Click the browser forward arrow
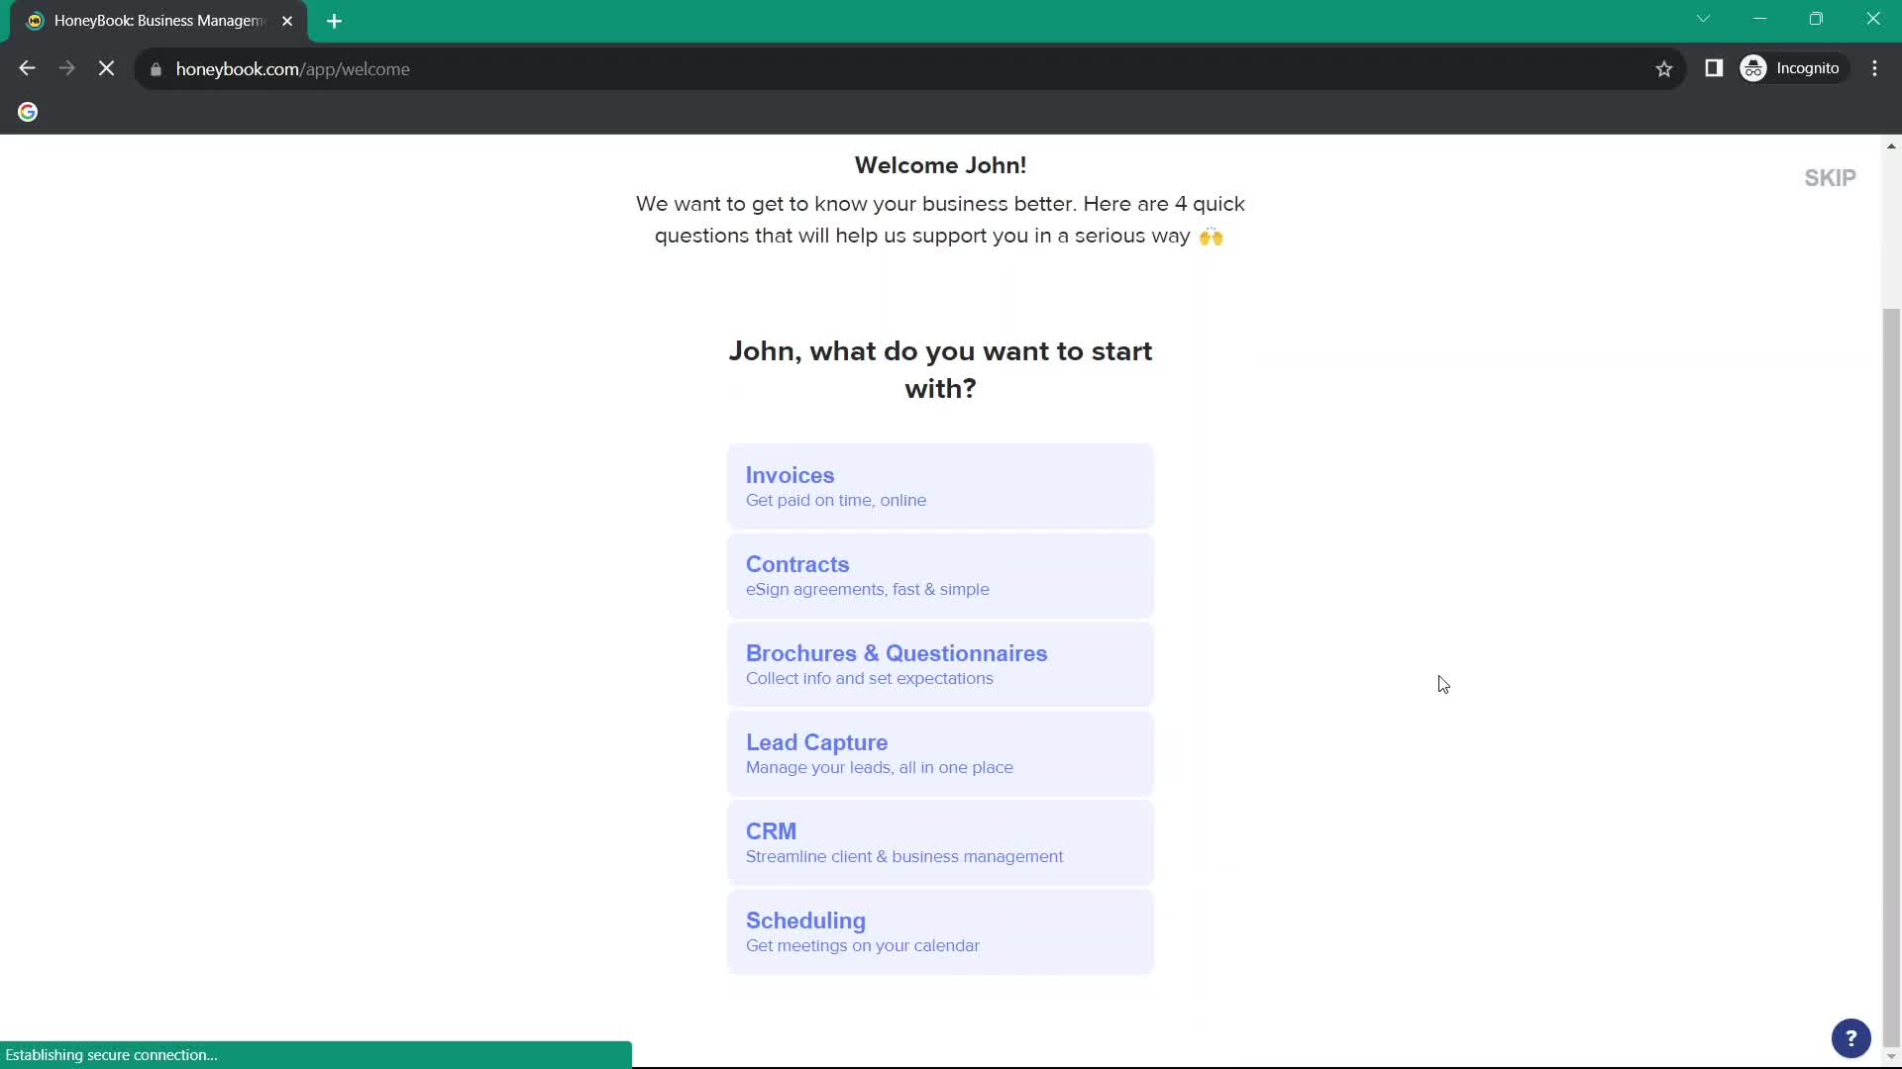 pyautogui.click(x=66, y=68)
